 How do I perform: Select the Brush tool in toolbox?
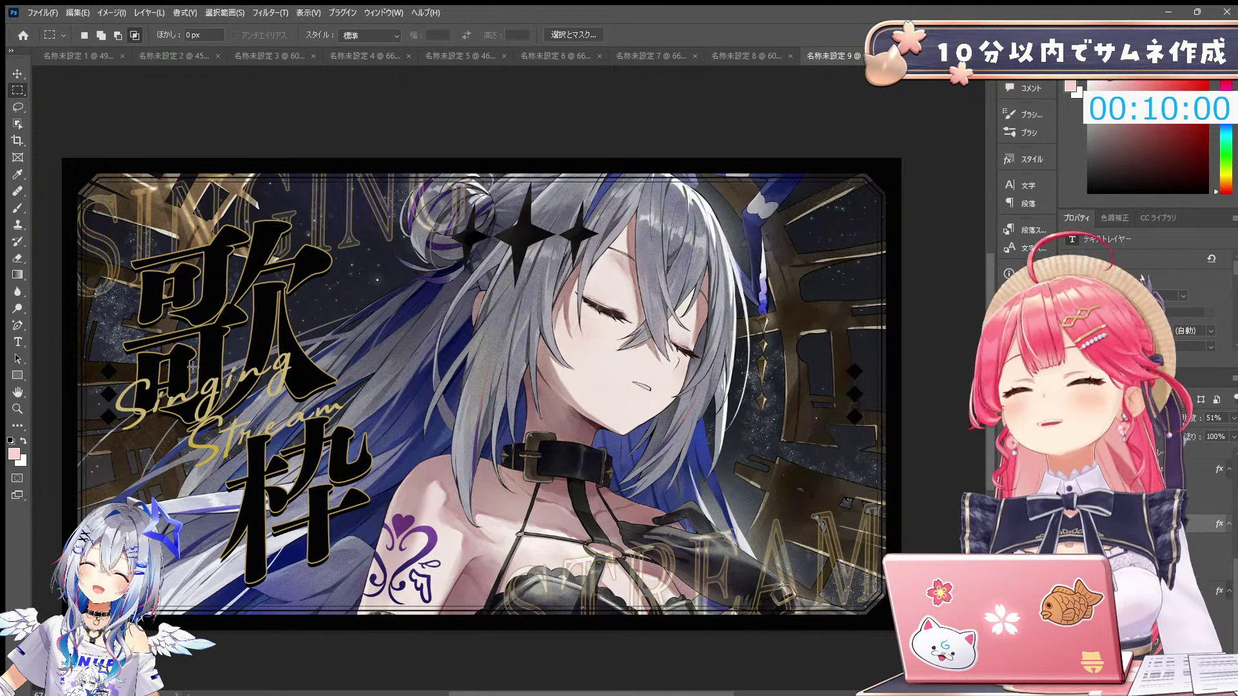[17, 208]
